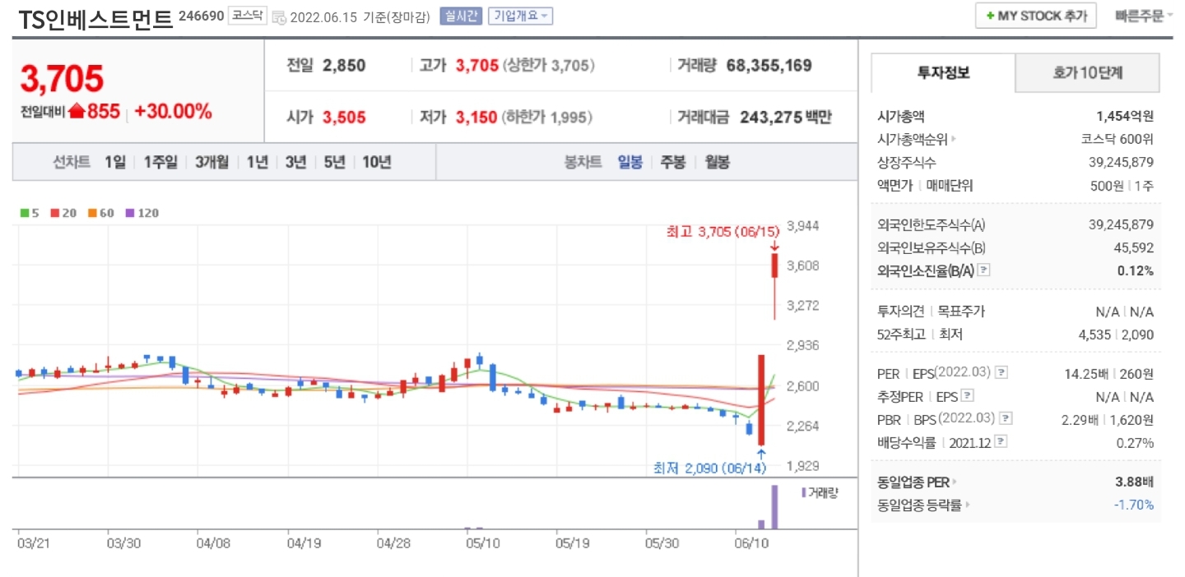Click the 거래량 value 68,355,169
The image size is (1185, 577).
pyautogui.click(x=769, y=66)
